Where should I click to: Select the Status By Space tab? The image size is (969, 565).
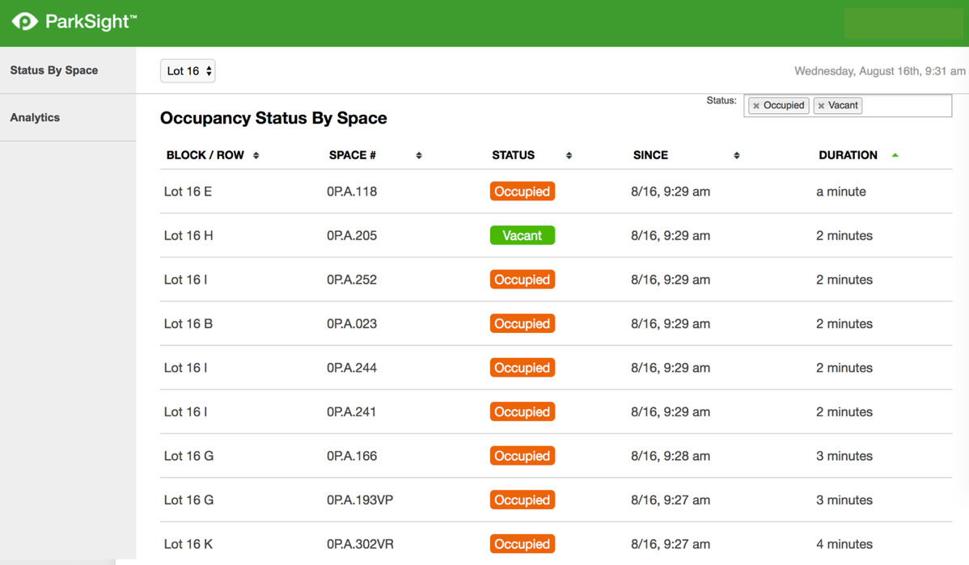tap(54, 70)
